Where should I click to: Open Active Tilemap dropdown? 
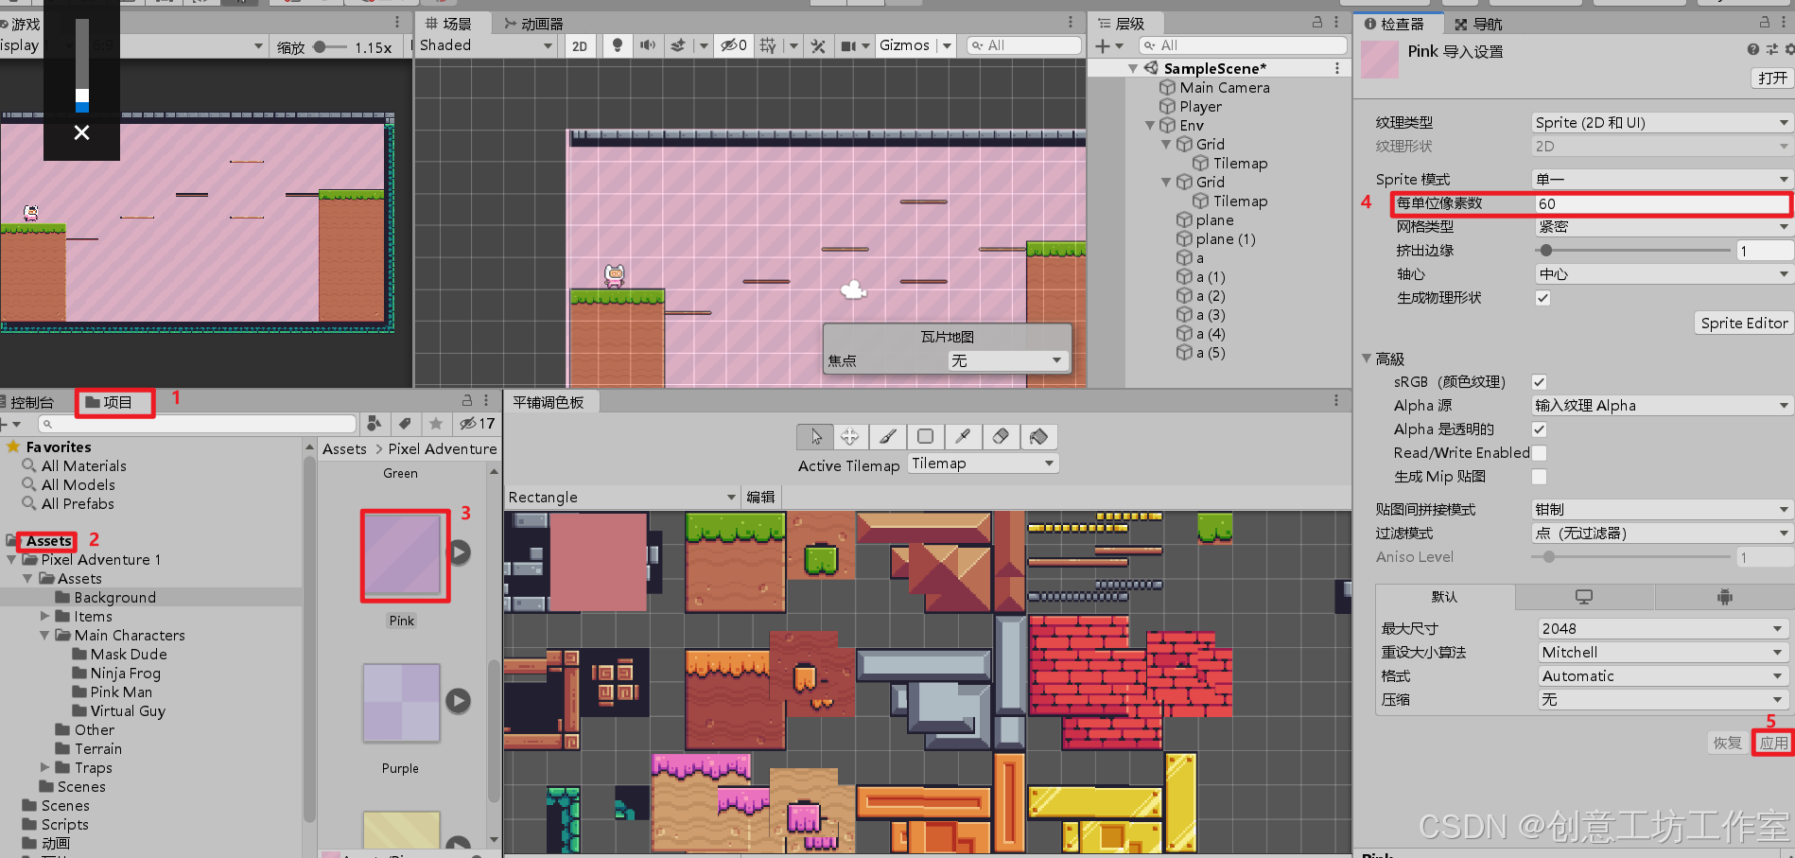pyautogui.click(x=983, y=464)
